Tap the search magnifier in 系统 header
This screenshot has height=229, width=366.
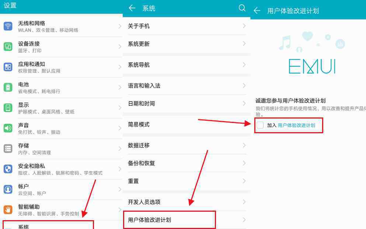242,8
